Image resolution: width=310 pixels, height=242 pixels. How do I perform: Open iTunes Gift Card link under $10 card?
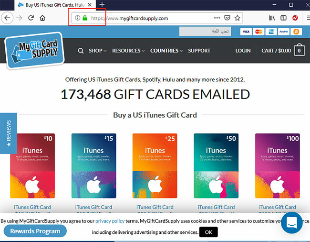click(x=32, y=207)
